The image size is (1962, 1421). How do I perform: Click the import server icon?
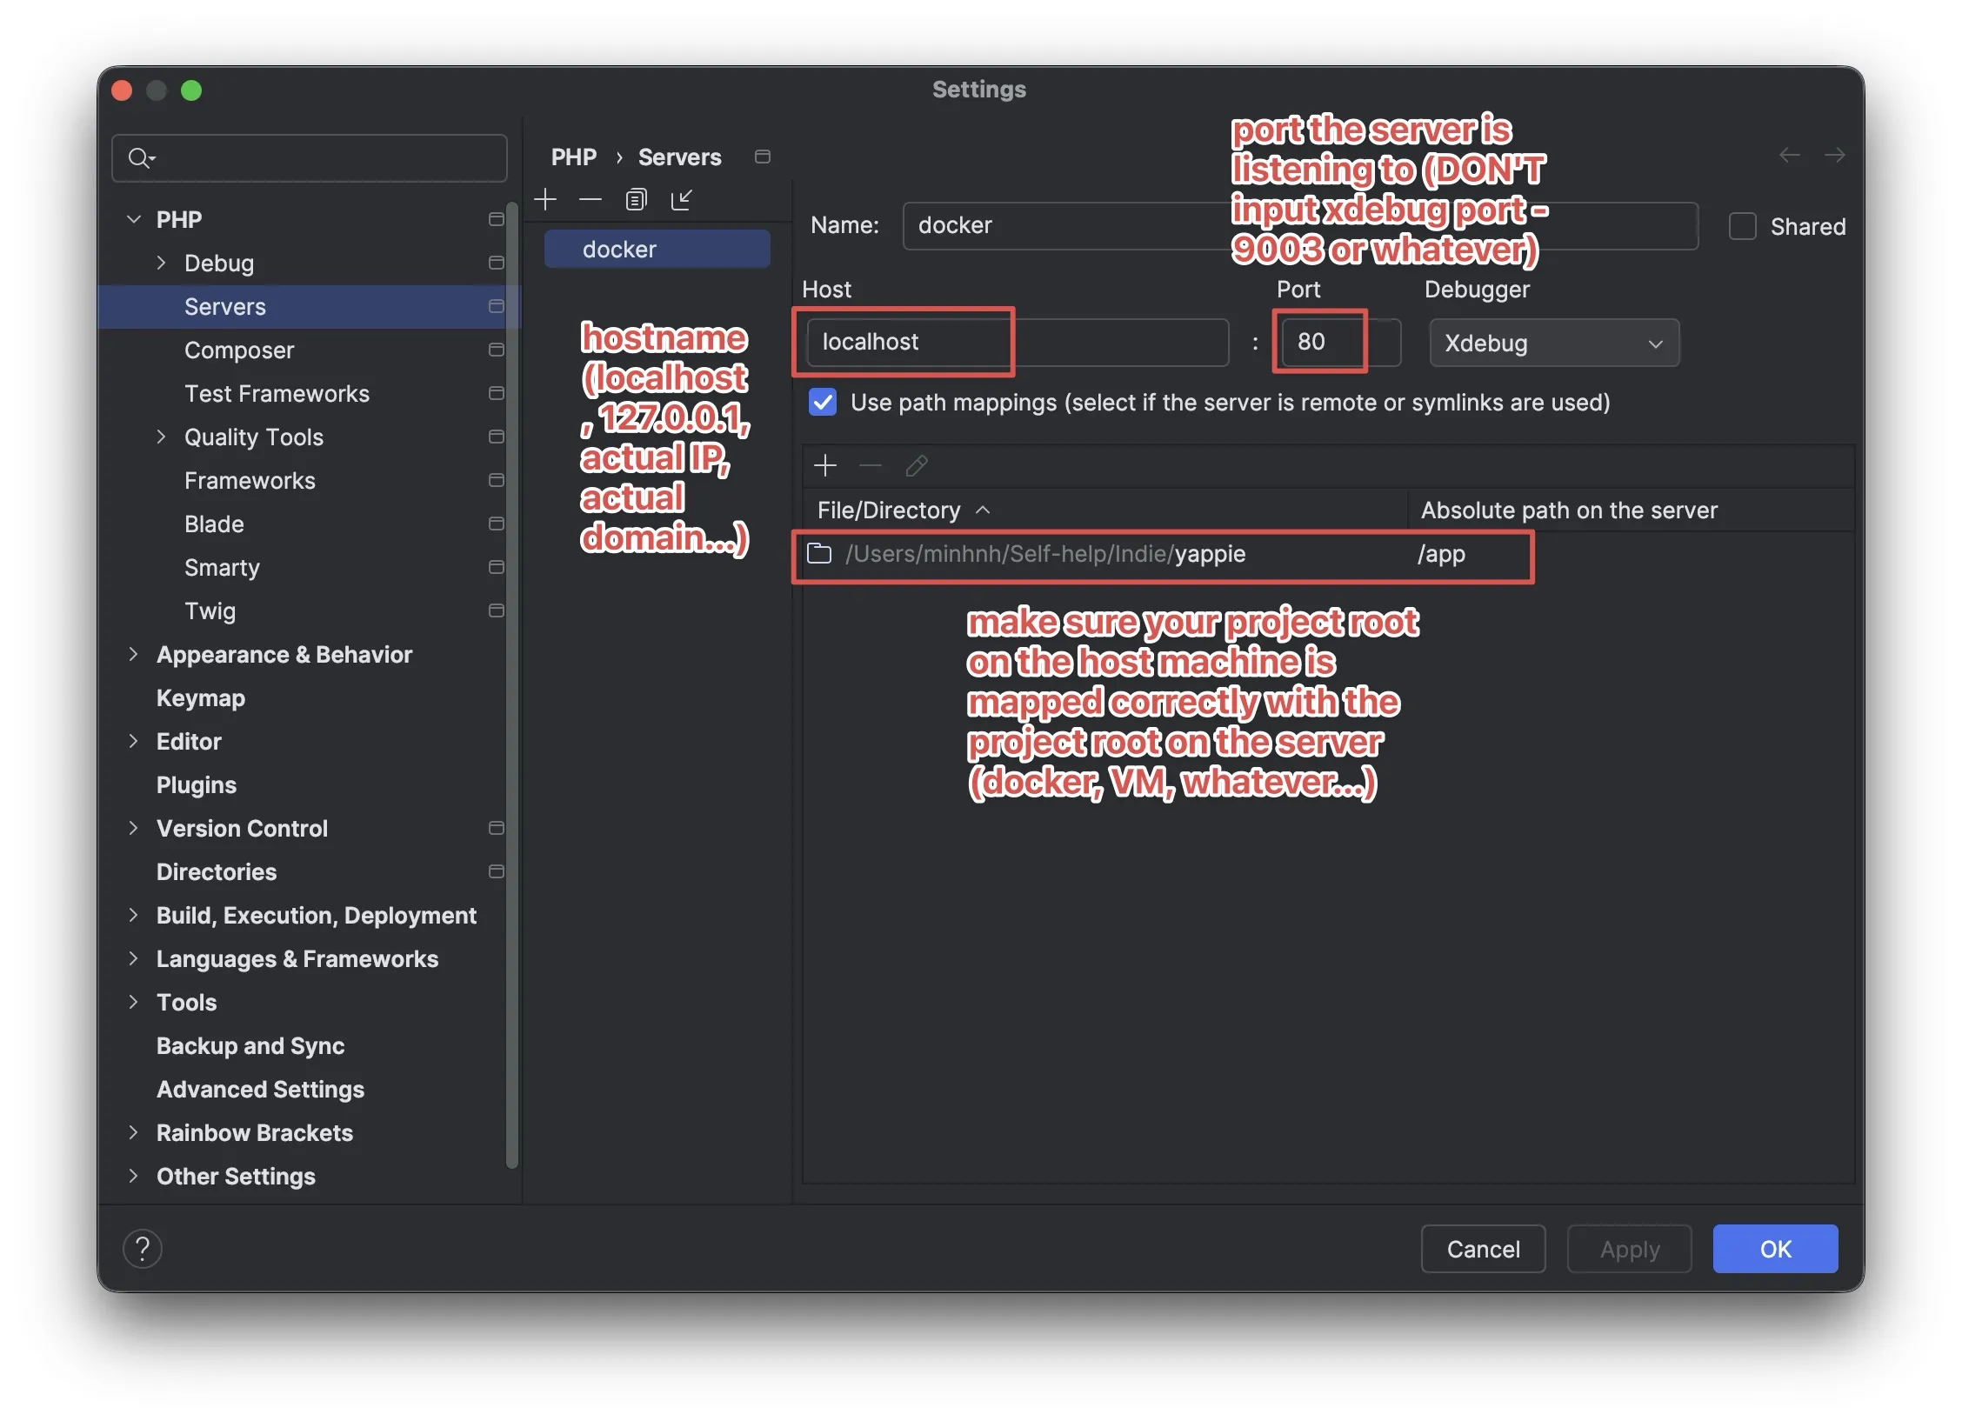[681, 200]
